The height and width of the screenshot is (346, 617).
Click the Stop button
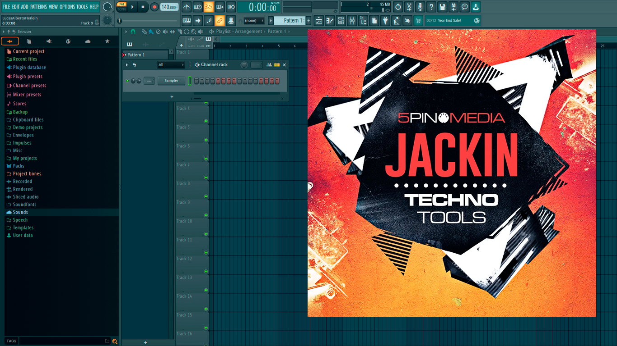143,7
